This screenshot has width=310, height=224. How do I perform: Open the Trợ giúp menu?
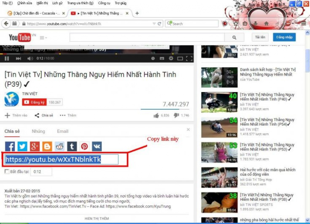click(x=121, y=3)
